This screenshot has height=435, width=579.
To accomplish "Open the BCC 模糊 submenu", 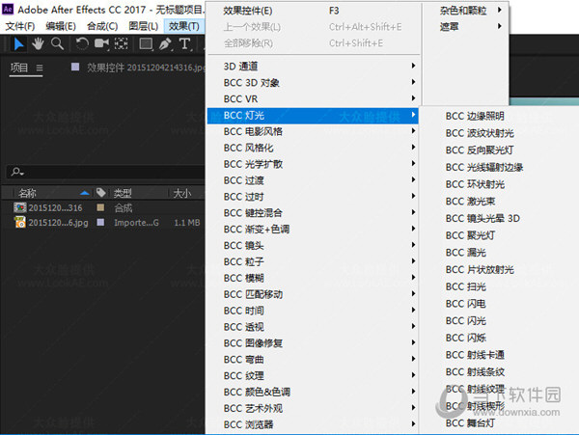I will coord(313,278).
